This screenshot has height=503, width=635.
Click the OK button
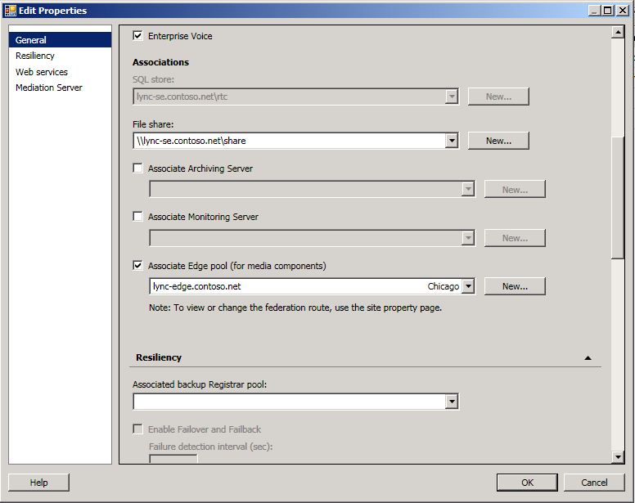click(527, 483)
